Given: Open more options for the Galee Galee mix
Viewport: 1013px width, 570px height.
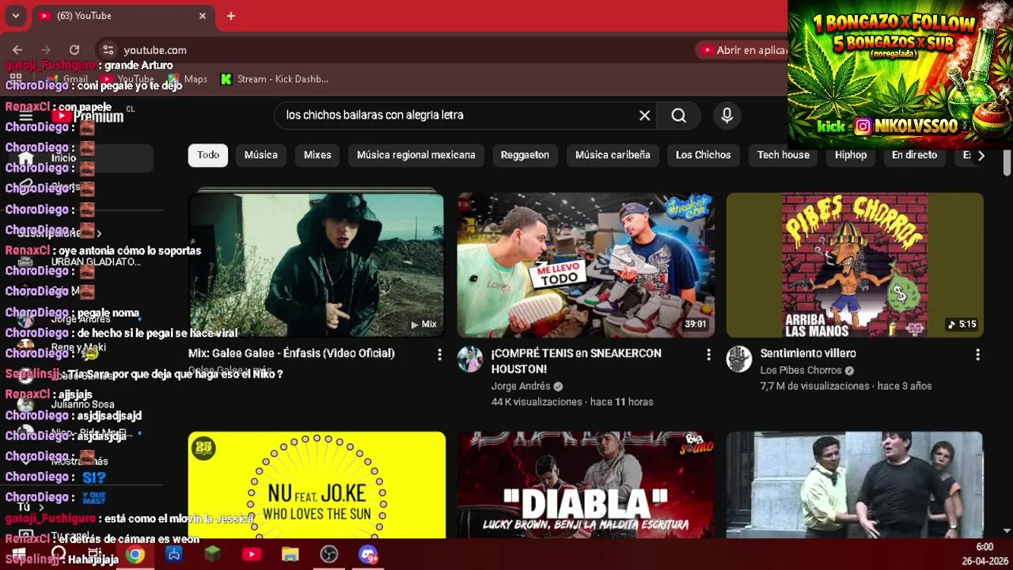Looking at the screenshot, I should (x=439, y=355).
